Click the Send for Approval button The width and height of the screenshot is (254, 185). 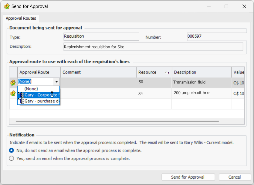pos(188,177)
